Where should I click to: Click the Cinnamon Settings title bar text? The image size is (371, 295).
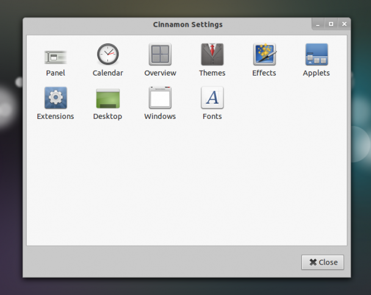click(188, 24)
